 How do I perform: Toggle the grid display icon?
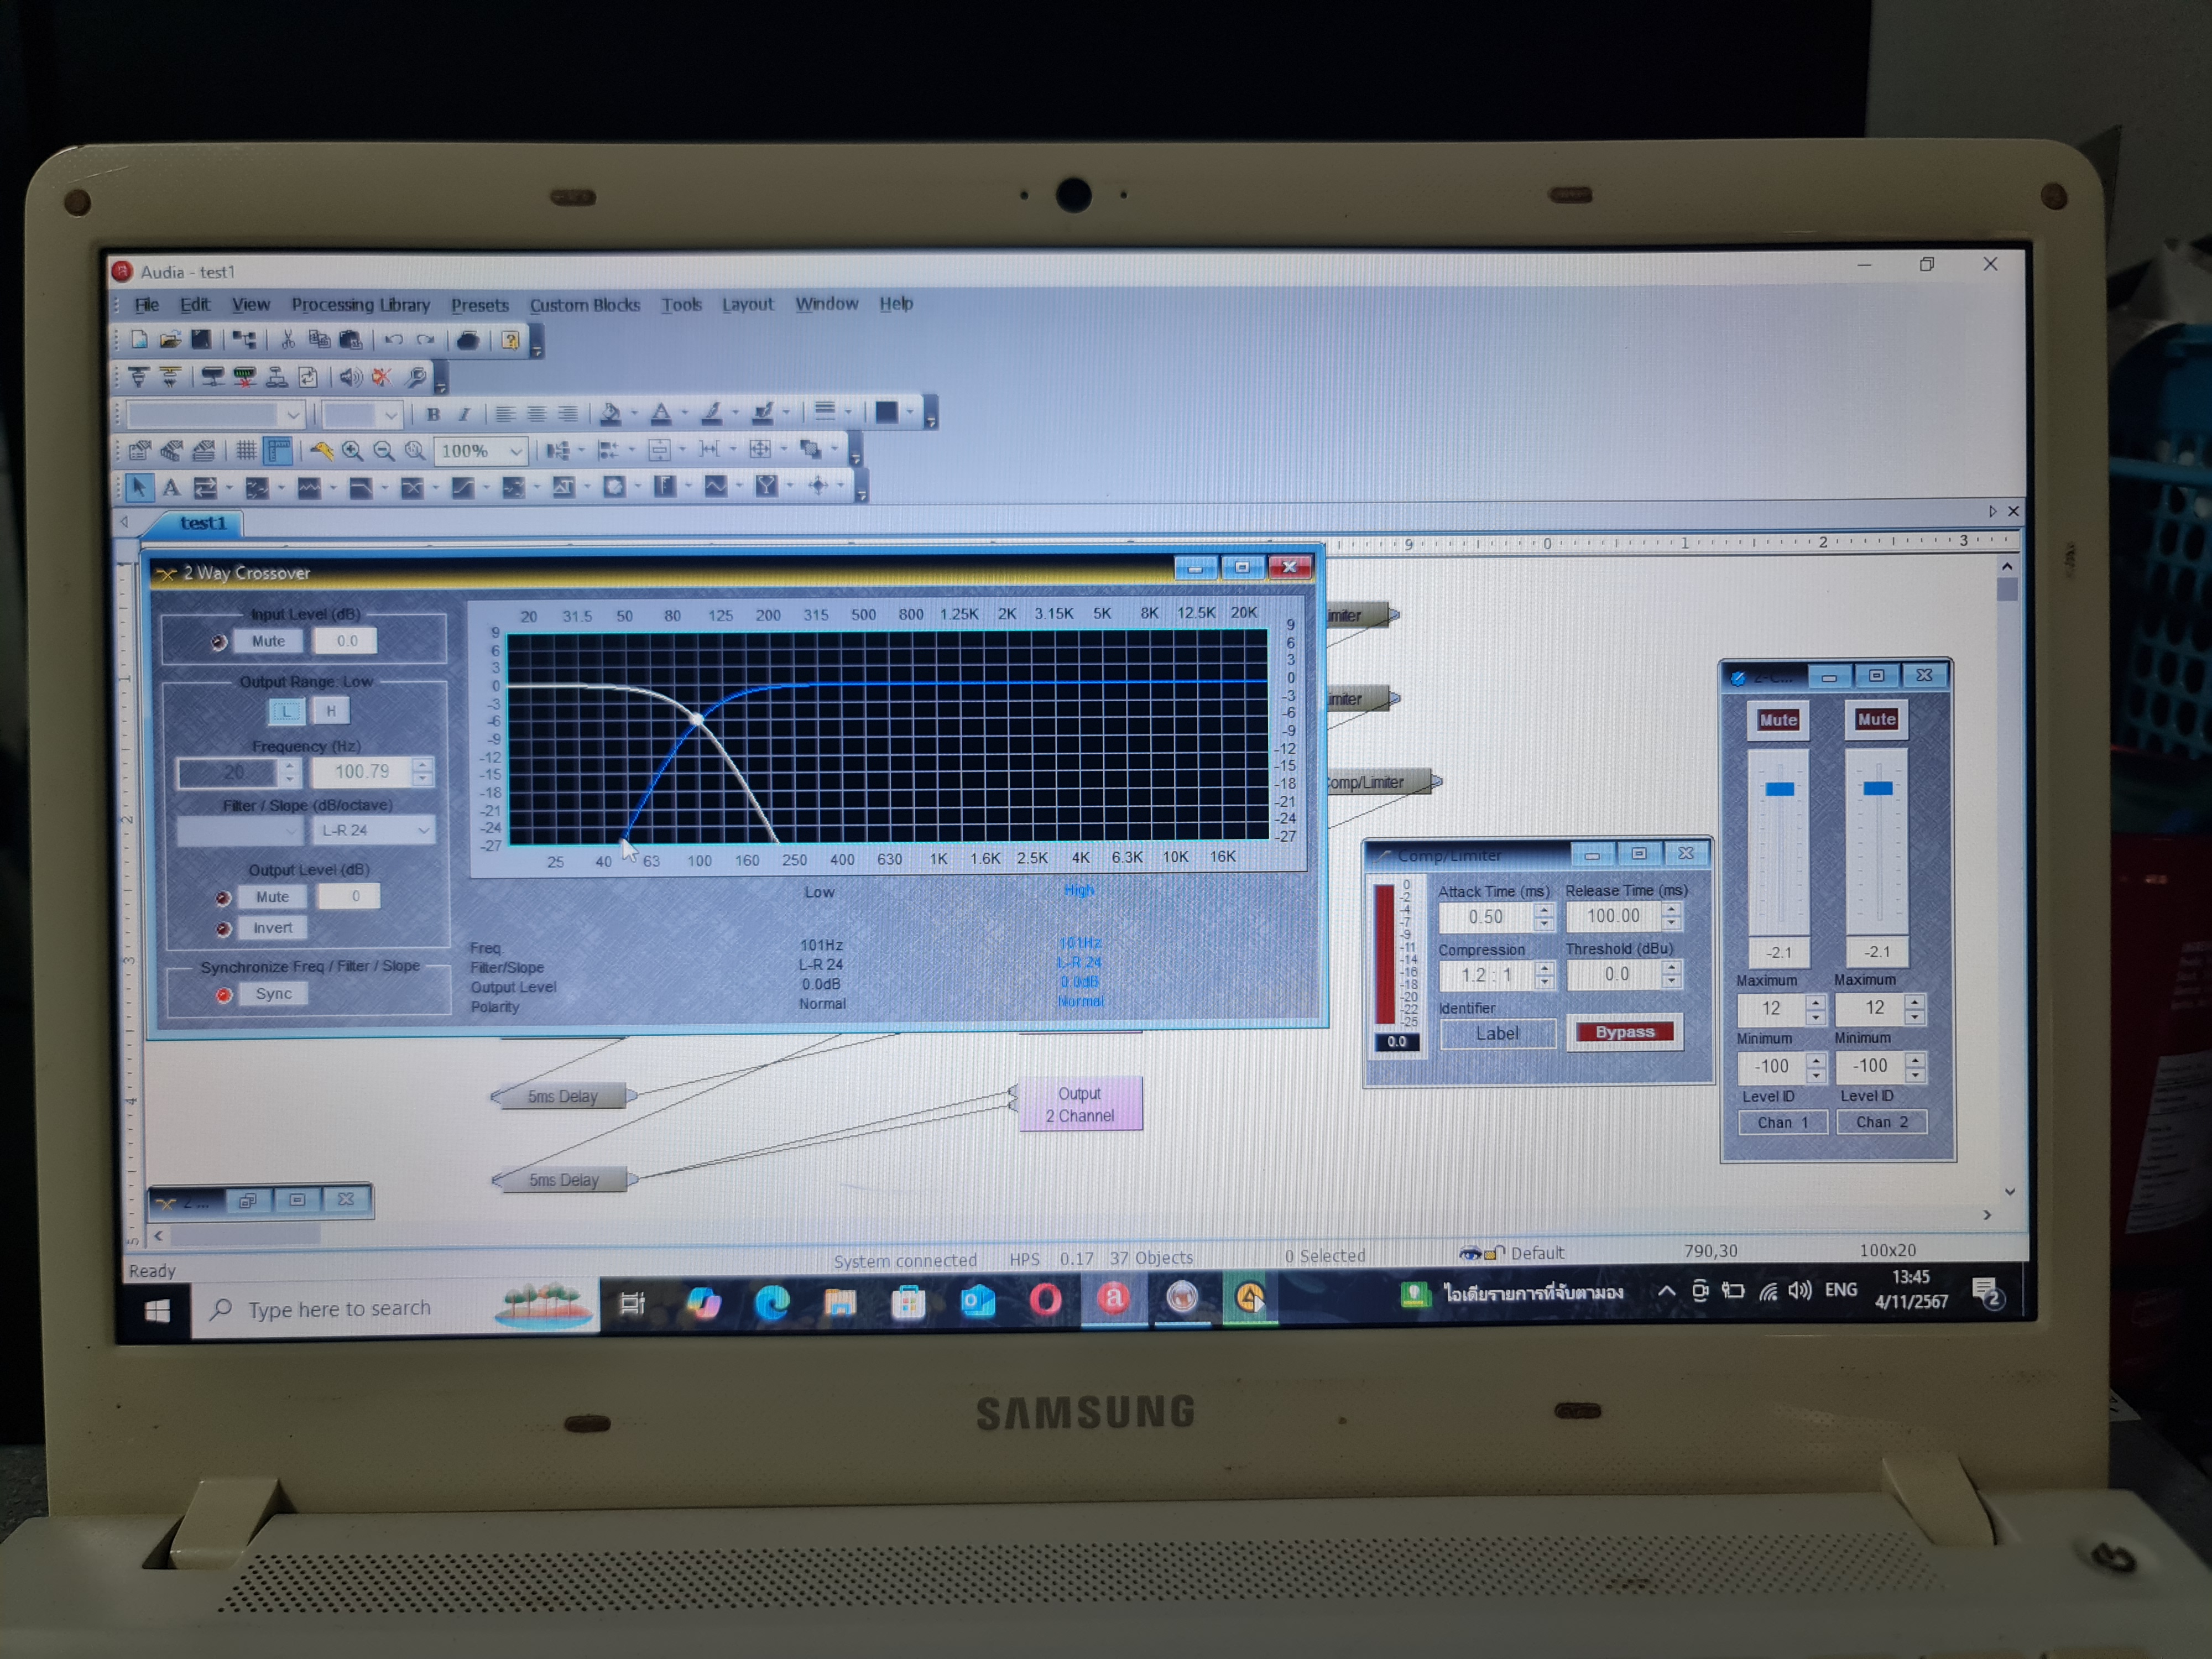click(x=246, y=451)
